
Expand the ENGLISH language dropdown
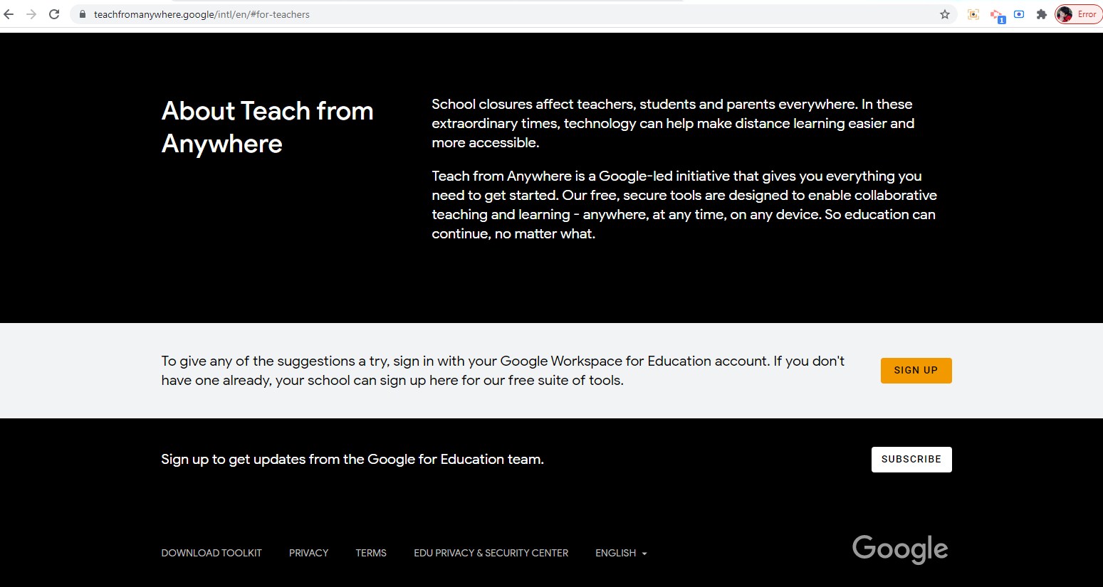621,553
